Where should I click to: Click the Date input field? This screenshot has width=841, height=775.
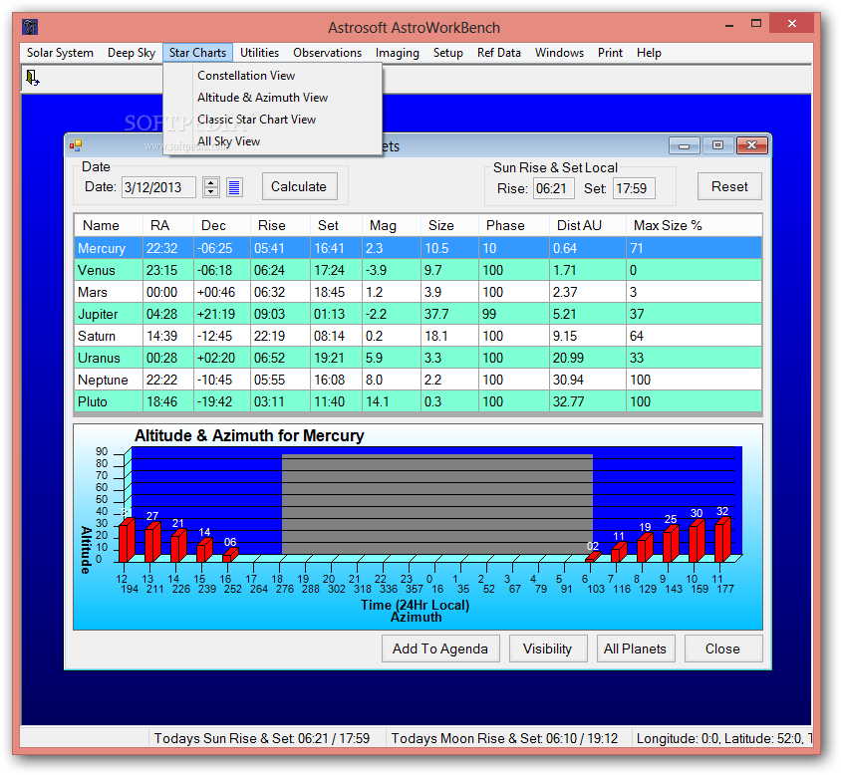(x=158, y=187)
